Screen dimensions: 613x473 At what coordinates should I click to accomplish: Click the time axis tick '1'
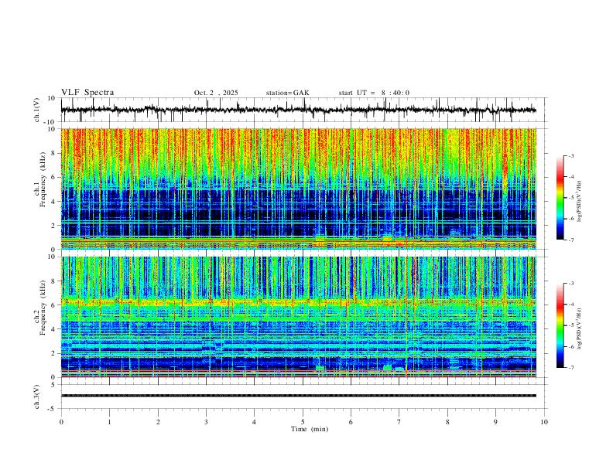click(x=109, y=422)
